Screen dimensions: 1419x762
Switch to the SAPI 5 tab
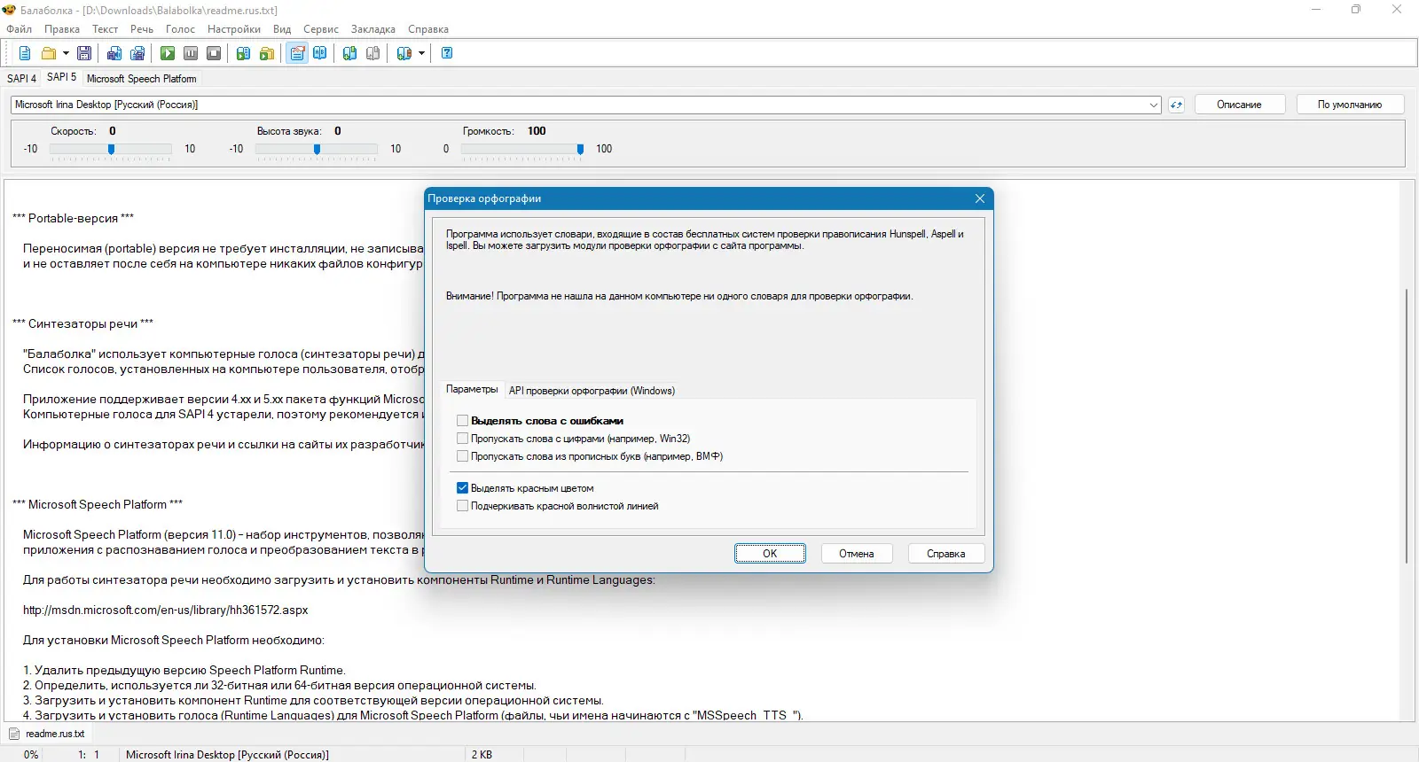62,77
